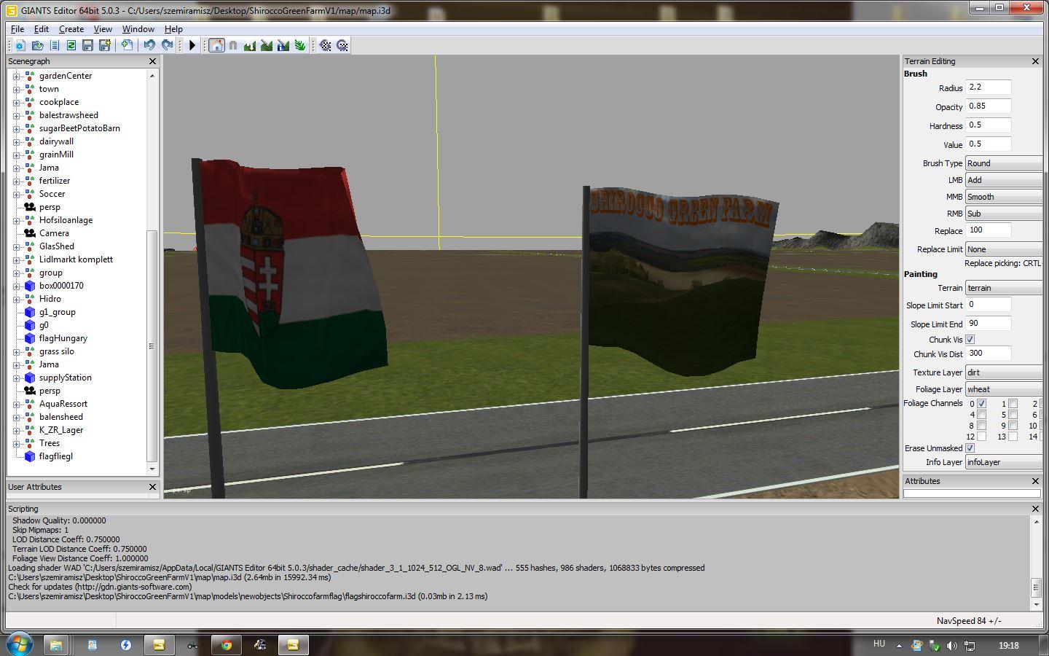The width and height of the screenshot is (1049, 656).
Task: Click the New scene toolbar icon
Action: (x=20, y=45)
